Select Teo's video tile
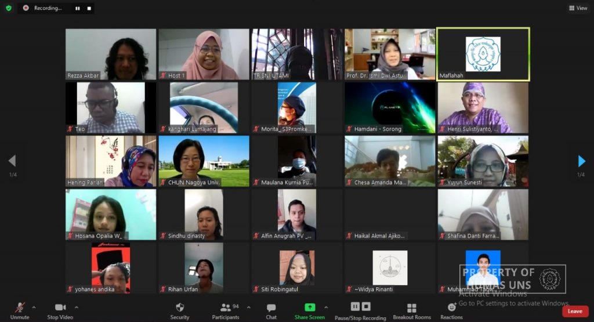 (x=111, y=107)
